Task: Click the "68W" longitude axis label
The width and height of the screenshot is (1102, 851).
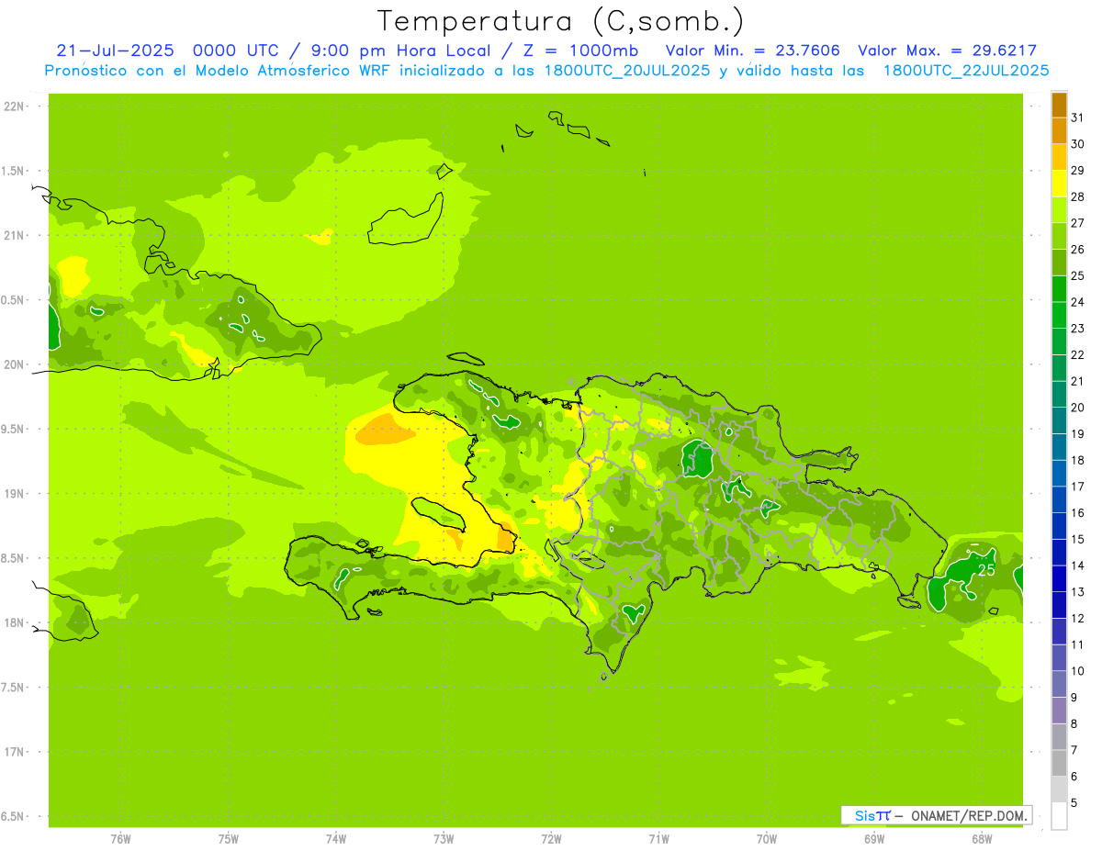Action: [982, 838]
